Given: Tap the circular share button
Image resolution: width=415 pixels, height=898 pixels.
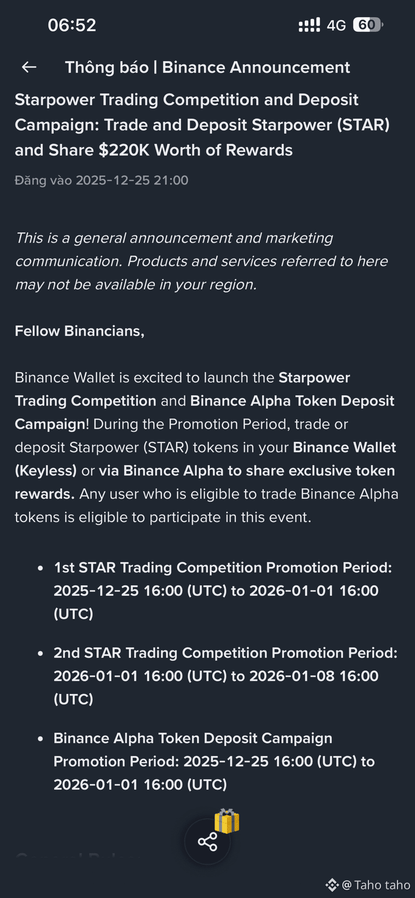Looking at the screenshot, I should click(207, 842).
